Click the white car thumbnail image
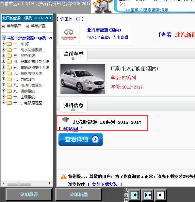 83,79
